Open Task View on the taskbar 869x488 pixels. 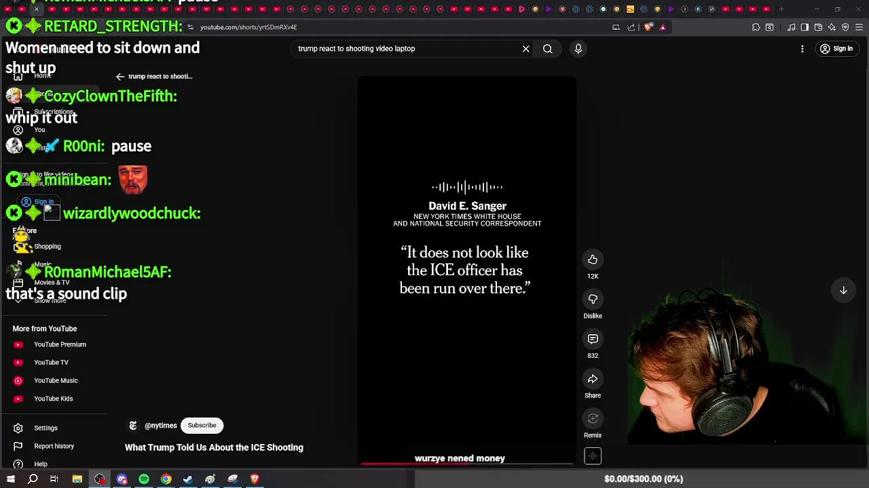54,479
